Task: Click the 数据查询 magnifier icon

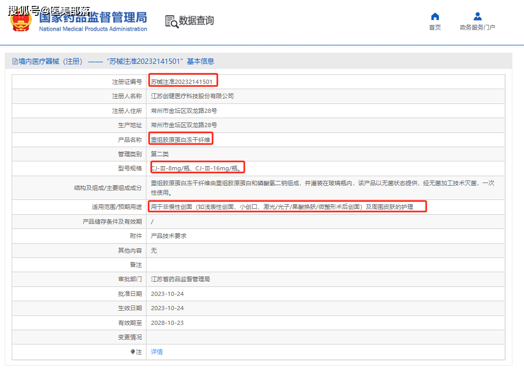Action: point(171,22)
